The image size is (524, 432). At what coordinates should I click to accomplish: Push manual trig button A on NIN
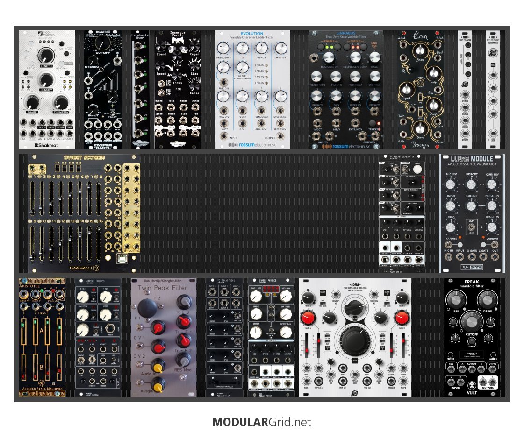467,45
